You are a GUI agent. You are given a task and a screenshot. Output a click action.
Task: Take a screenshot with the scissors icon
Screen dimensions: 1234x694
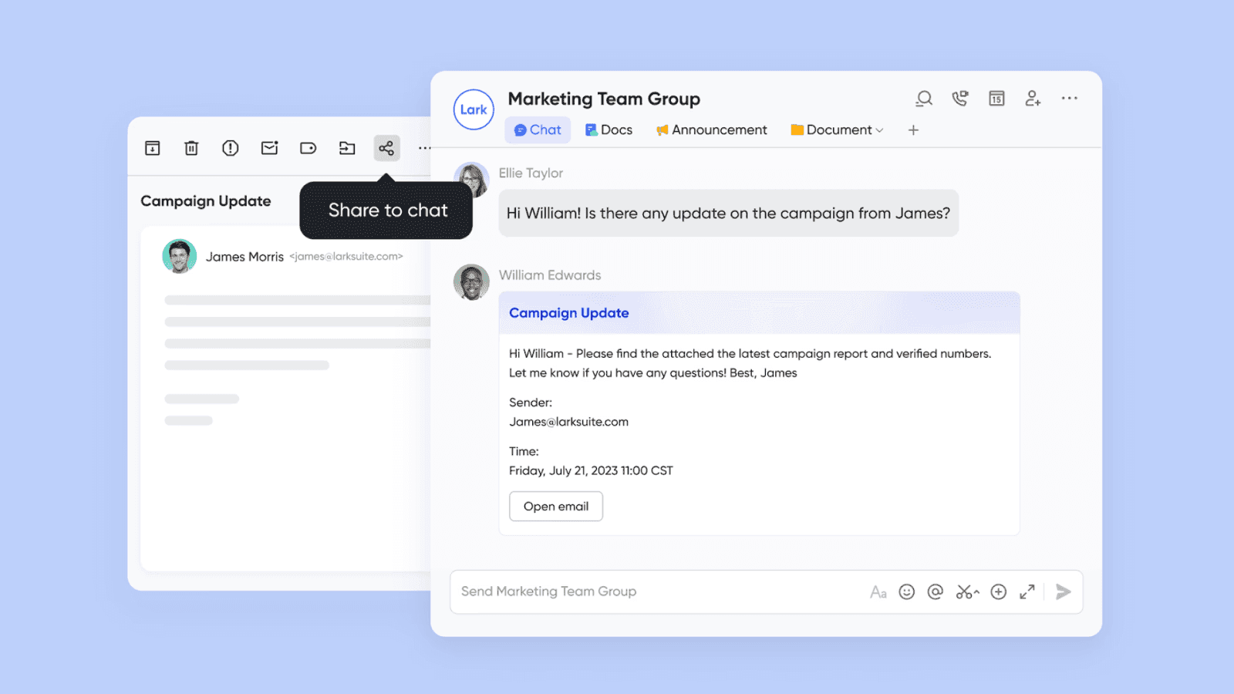coord(966,591)
